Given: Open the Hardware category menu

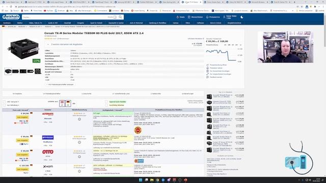Looking at the screenshot, I should coord(7,23).
